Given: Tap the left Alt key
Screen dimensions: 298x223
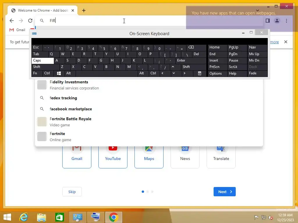Looking at the screenshot, I should click(70, 73).
